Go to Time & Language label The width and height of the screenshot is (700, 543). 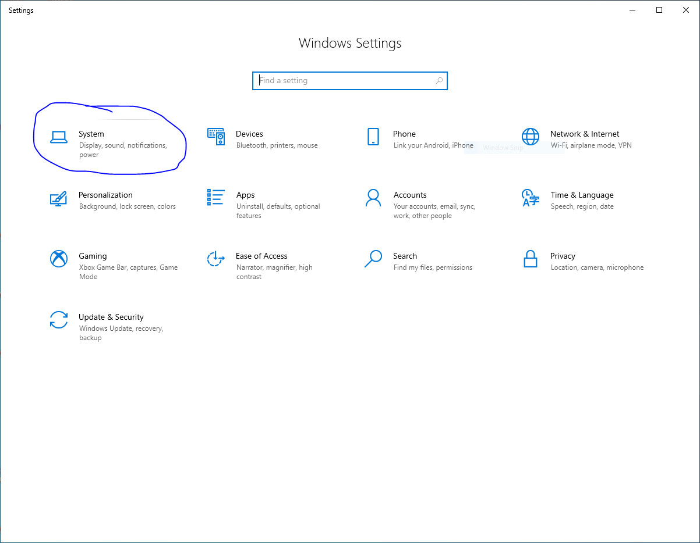582,195
